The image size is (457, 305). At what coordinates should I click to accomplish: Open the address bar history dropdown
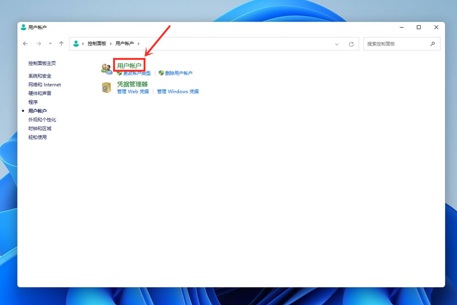click(337, 43)
